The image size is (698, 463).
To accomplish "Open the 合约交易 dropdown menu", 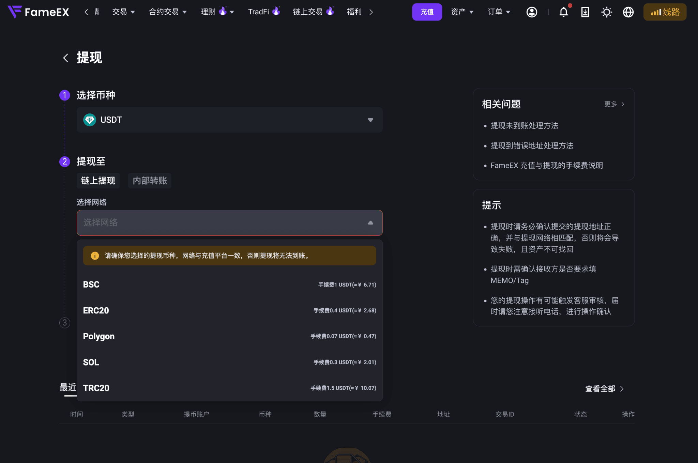I will 168,12.
